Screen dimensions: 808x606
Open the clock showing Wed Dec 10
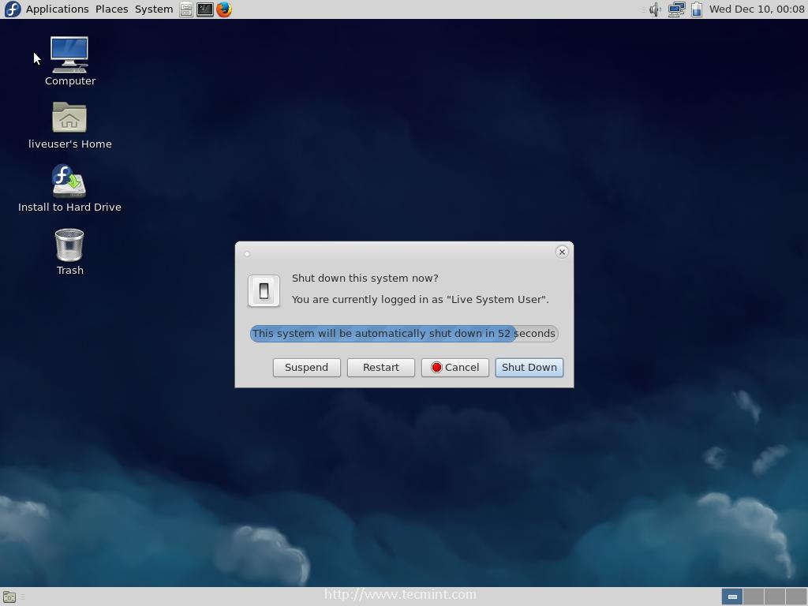click(757, 9)
